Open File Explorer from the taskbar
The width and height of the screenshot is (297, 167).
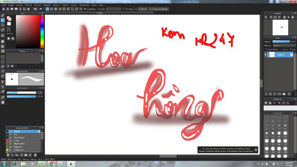click(23, 164)
